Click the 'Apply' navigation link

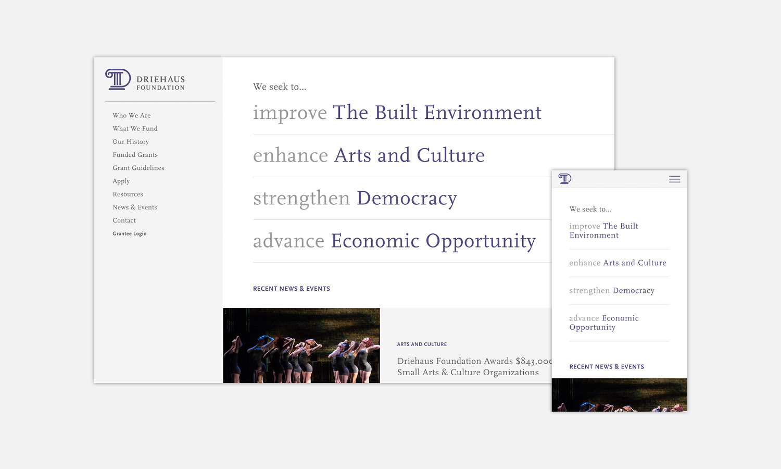[x=121, y=181]
